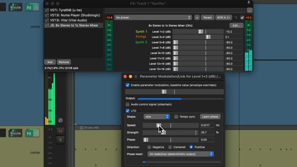This screenshot has width=297, height=167.
Task: Click the Speed value field 0.5217
Action: point(207,125)
